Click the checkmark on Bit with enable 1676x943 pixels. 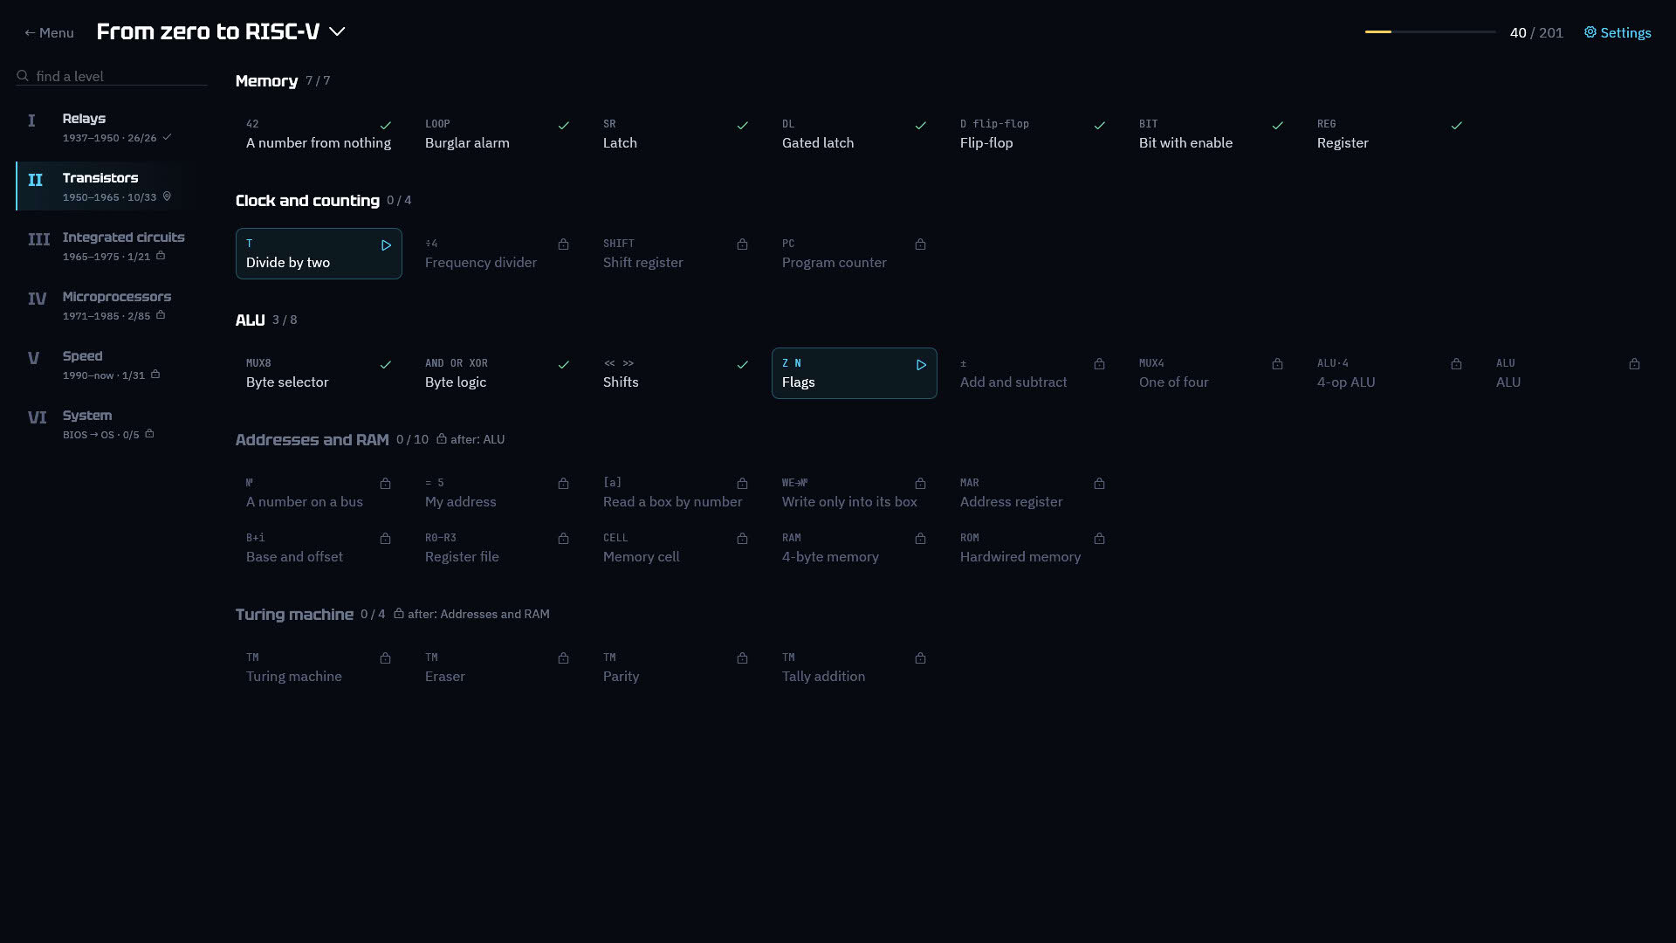(1278, 126)
